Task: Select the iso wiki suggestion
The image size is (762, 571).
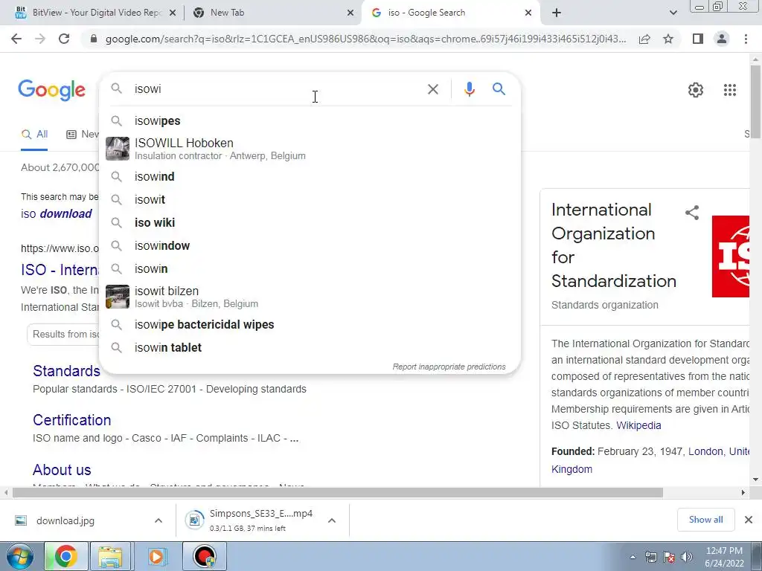Action: tap(310, 223)
